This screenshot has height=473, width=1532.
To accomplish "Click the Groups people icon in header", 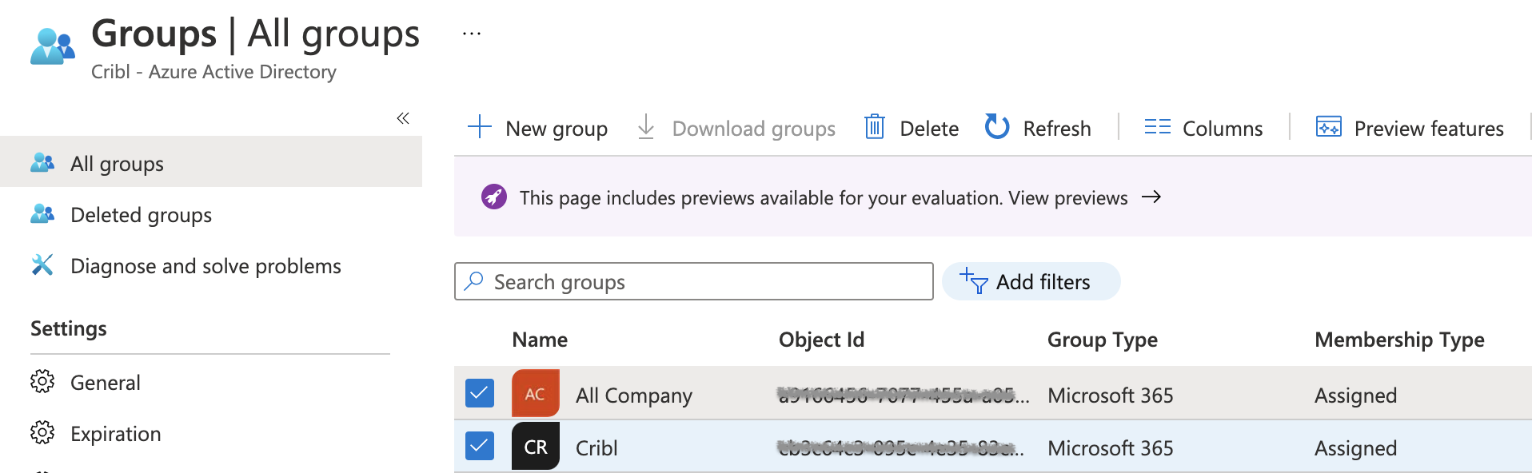I will [x=53, y=46].
